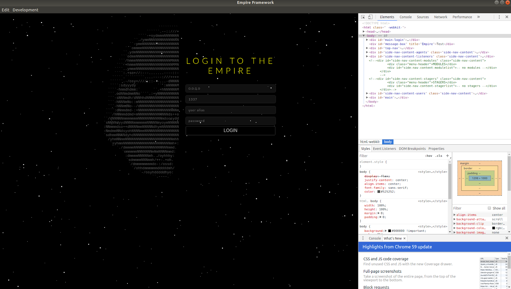Select the html.-webkit- breadcrumb

coord(370,142)
